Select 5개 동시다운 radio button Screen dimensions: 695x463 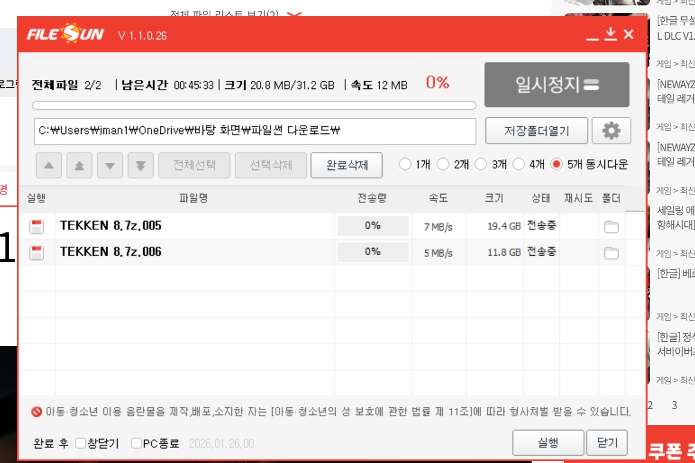click(556, 165)
